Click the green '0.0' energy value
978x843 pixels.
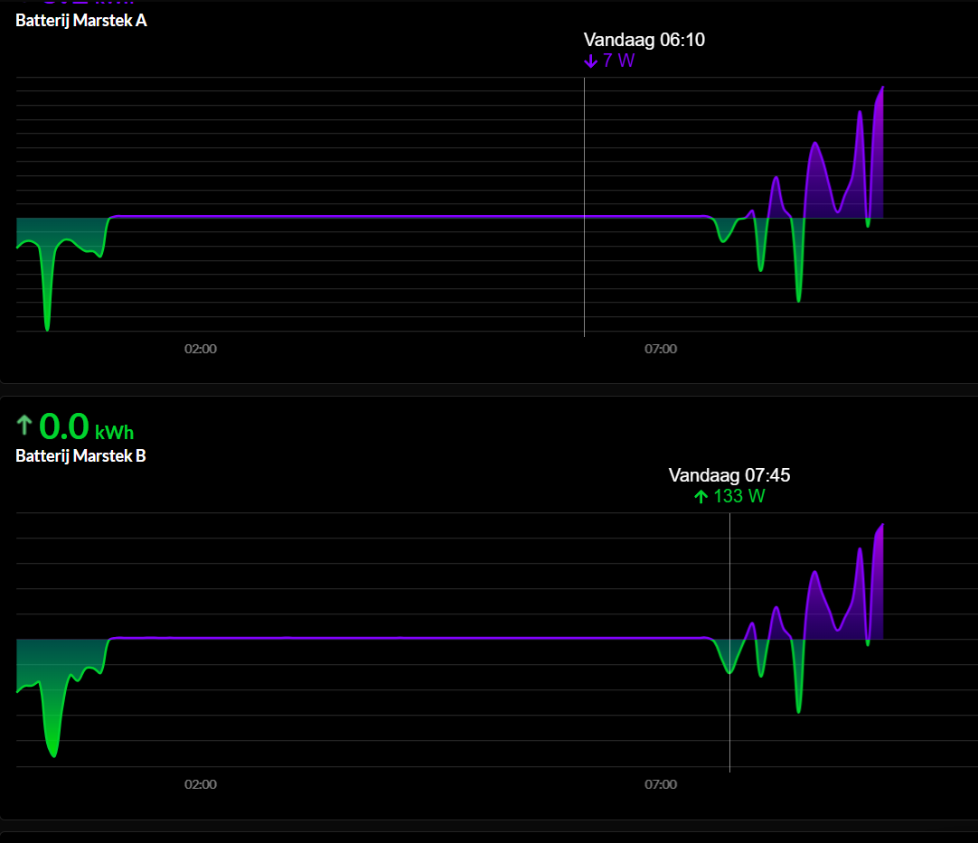coord(64,426)
